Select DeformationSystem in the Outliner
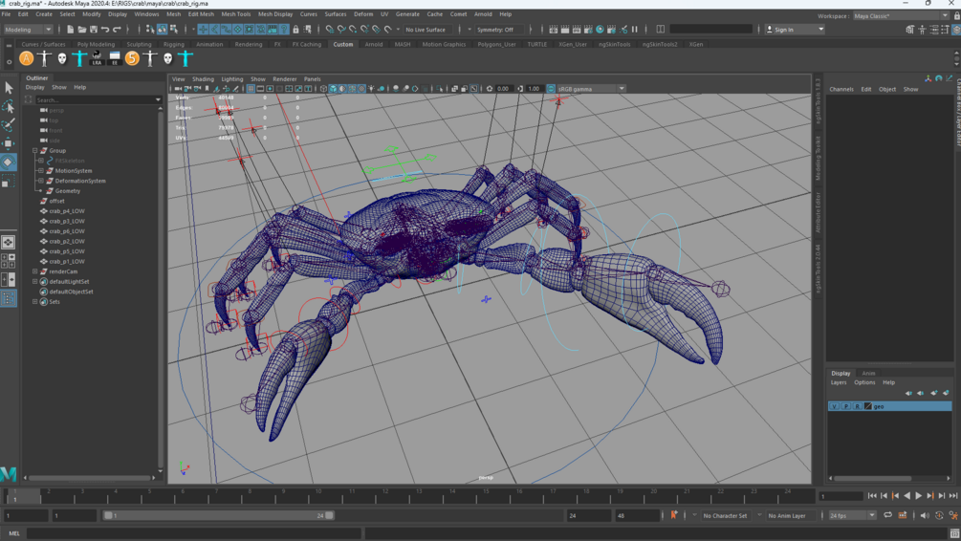Viewport: 961px width, 541px height. coord(80,181)
